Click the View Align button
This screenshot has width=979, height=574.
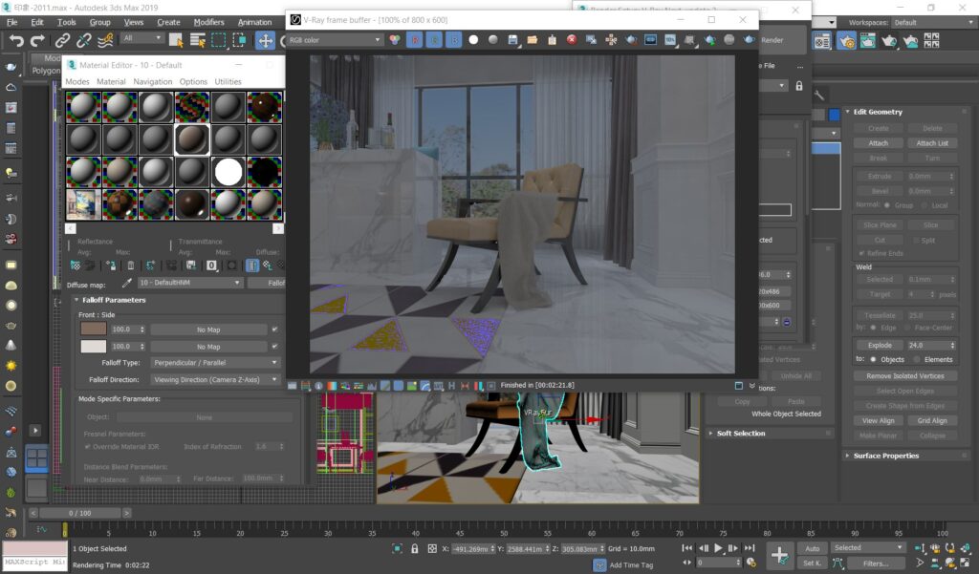tap(878, 420)
